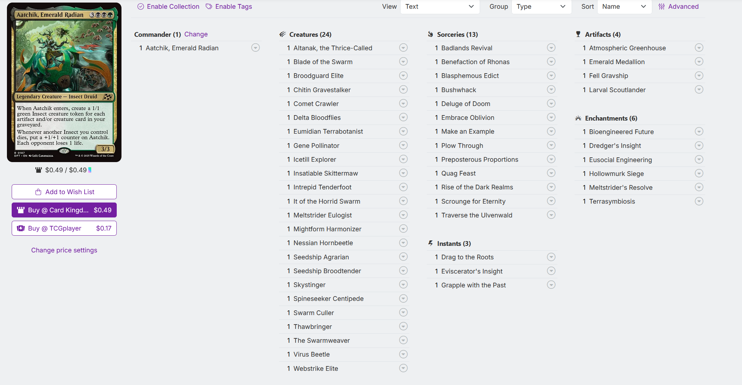Open the Group dropdown showing Type
Viewport: 742px width, 385px height.
[541, 7]
